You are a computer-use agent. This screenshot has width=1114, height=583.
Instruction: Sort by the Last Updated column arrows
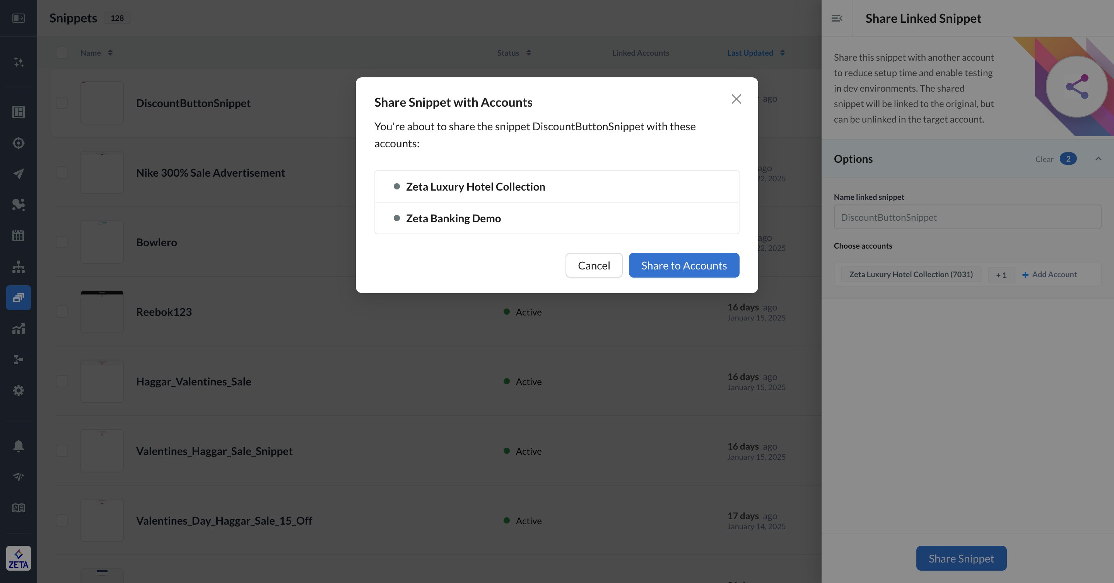point(782,53)
